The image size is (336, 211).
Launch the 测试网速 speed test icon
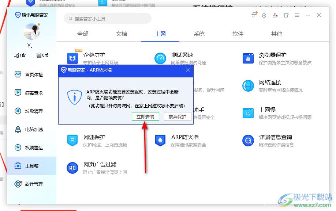[160, 58]
